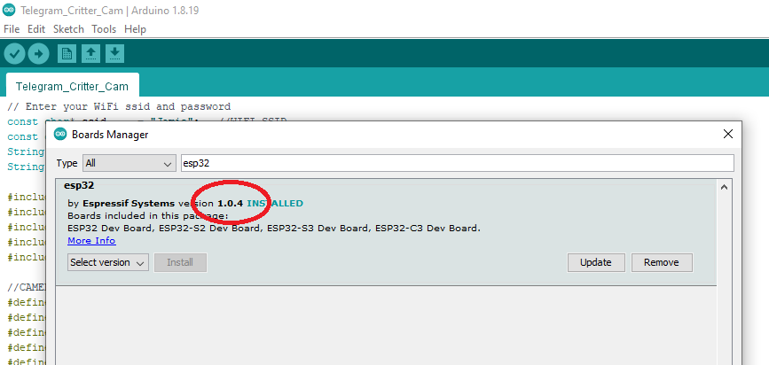769x365 pixels.
Task: Click the greyed Install button
Action: click(180, 262)
